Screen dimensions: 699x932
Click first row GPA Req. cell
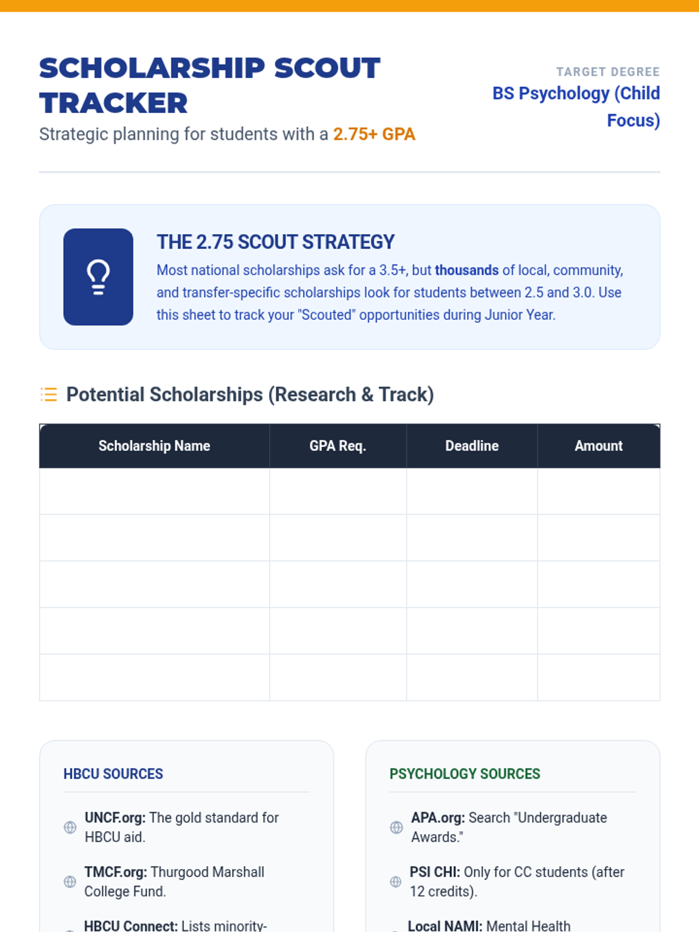[338, 491]
